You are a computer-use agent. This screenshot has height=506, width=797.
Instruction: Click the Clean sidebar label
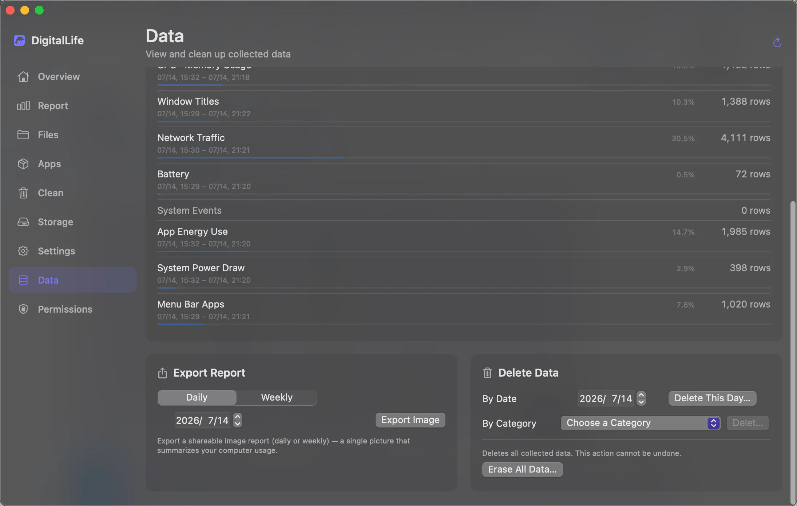point(51,193)
